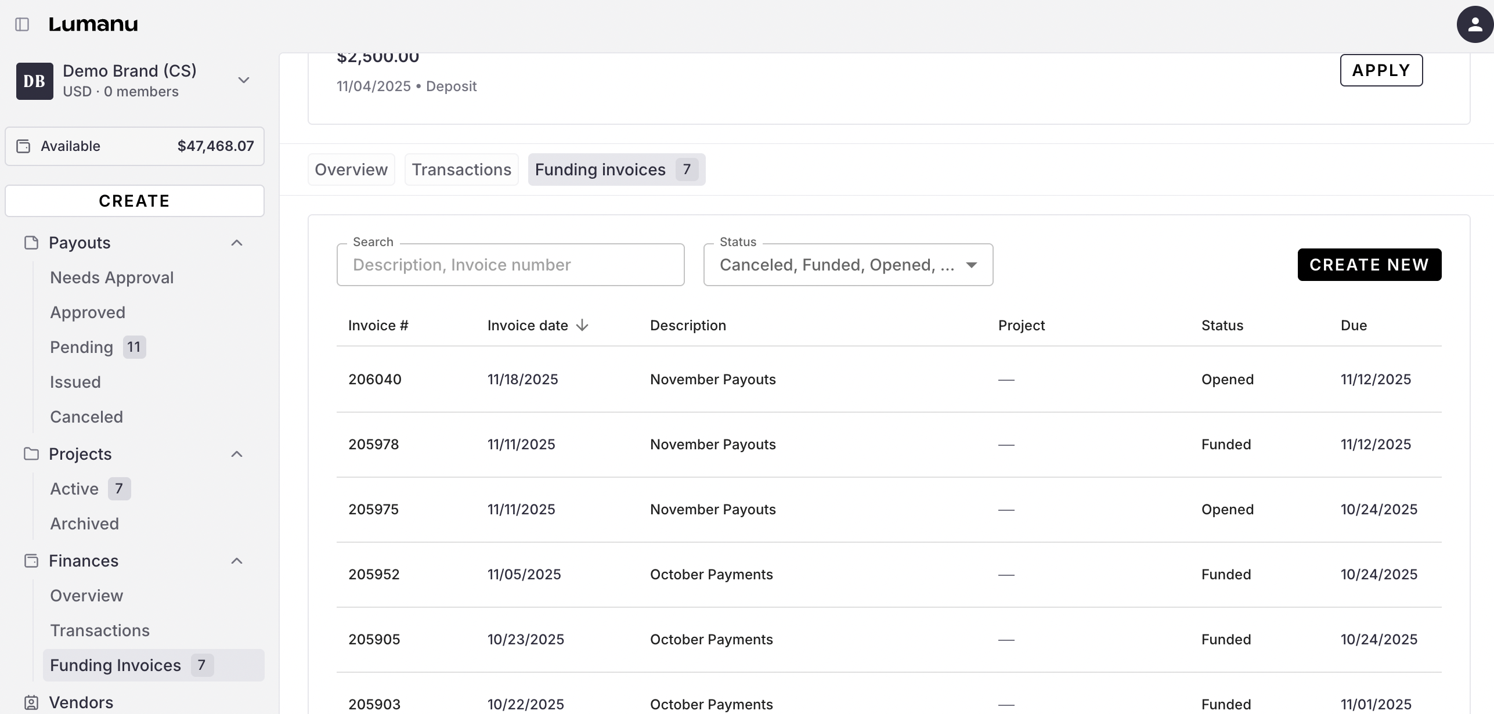The image size is (1494, 714).
Task: Focus the invoice Search field
Action: click(x=510, y=265)
